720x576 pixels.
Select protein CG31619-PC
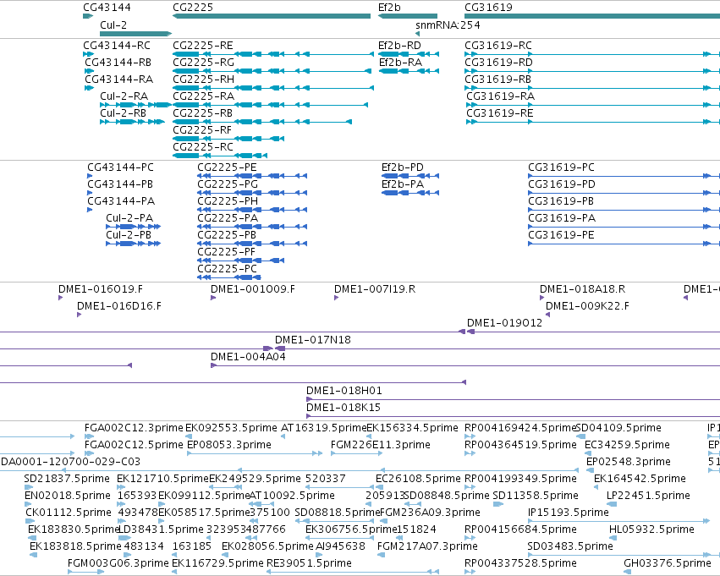pyautogui.click(x=561, y=167)
